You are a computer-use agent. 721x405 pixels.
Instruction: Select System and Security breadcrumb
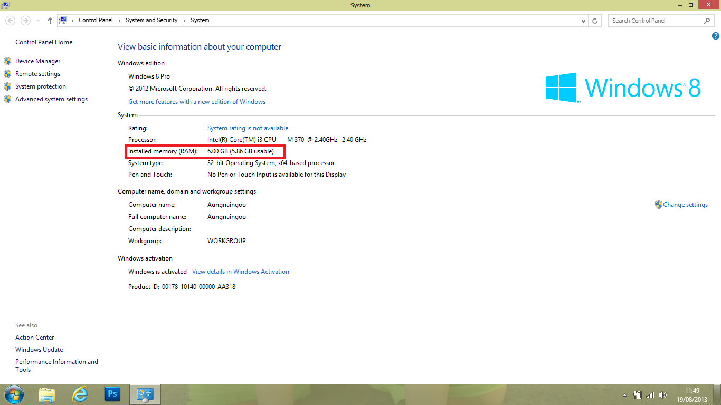[151, 21]
